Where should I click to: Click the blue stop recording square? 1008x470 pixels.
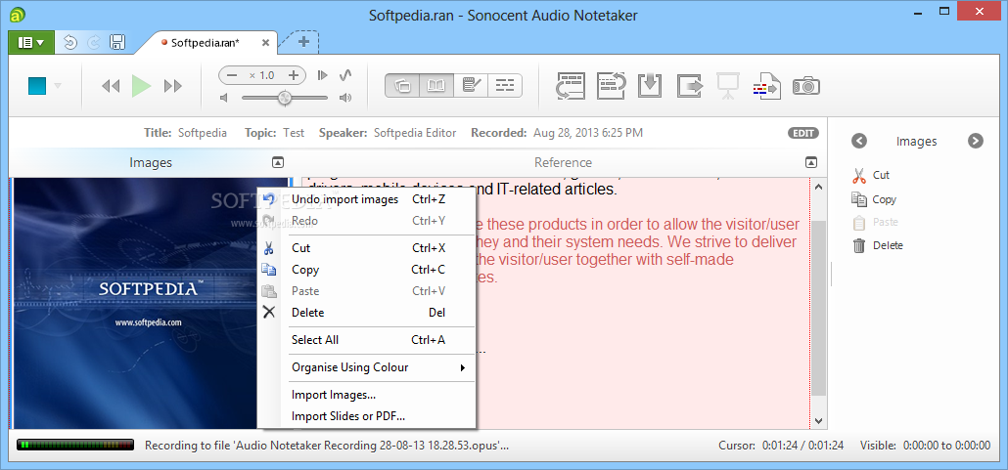tap(37, 85)
